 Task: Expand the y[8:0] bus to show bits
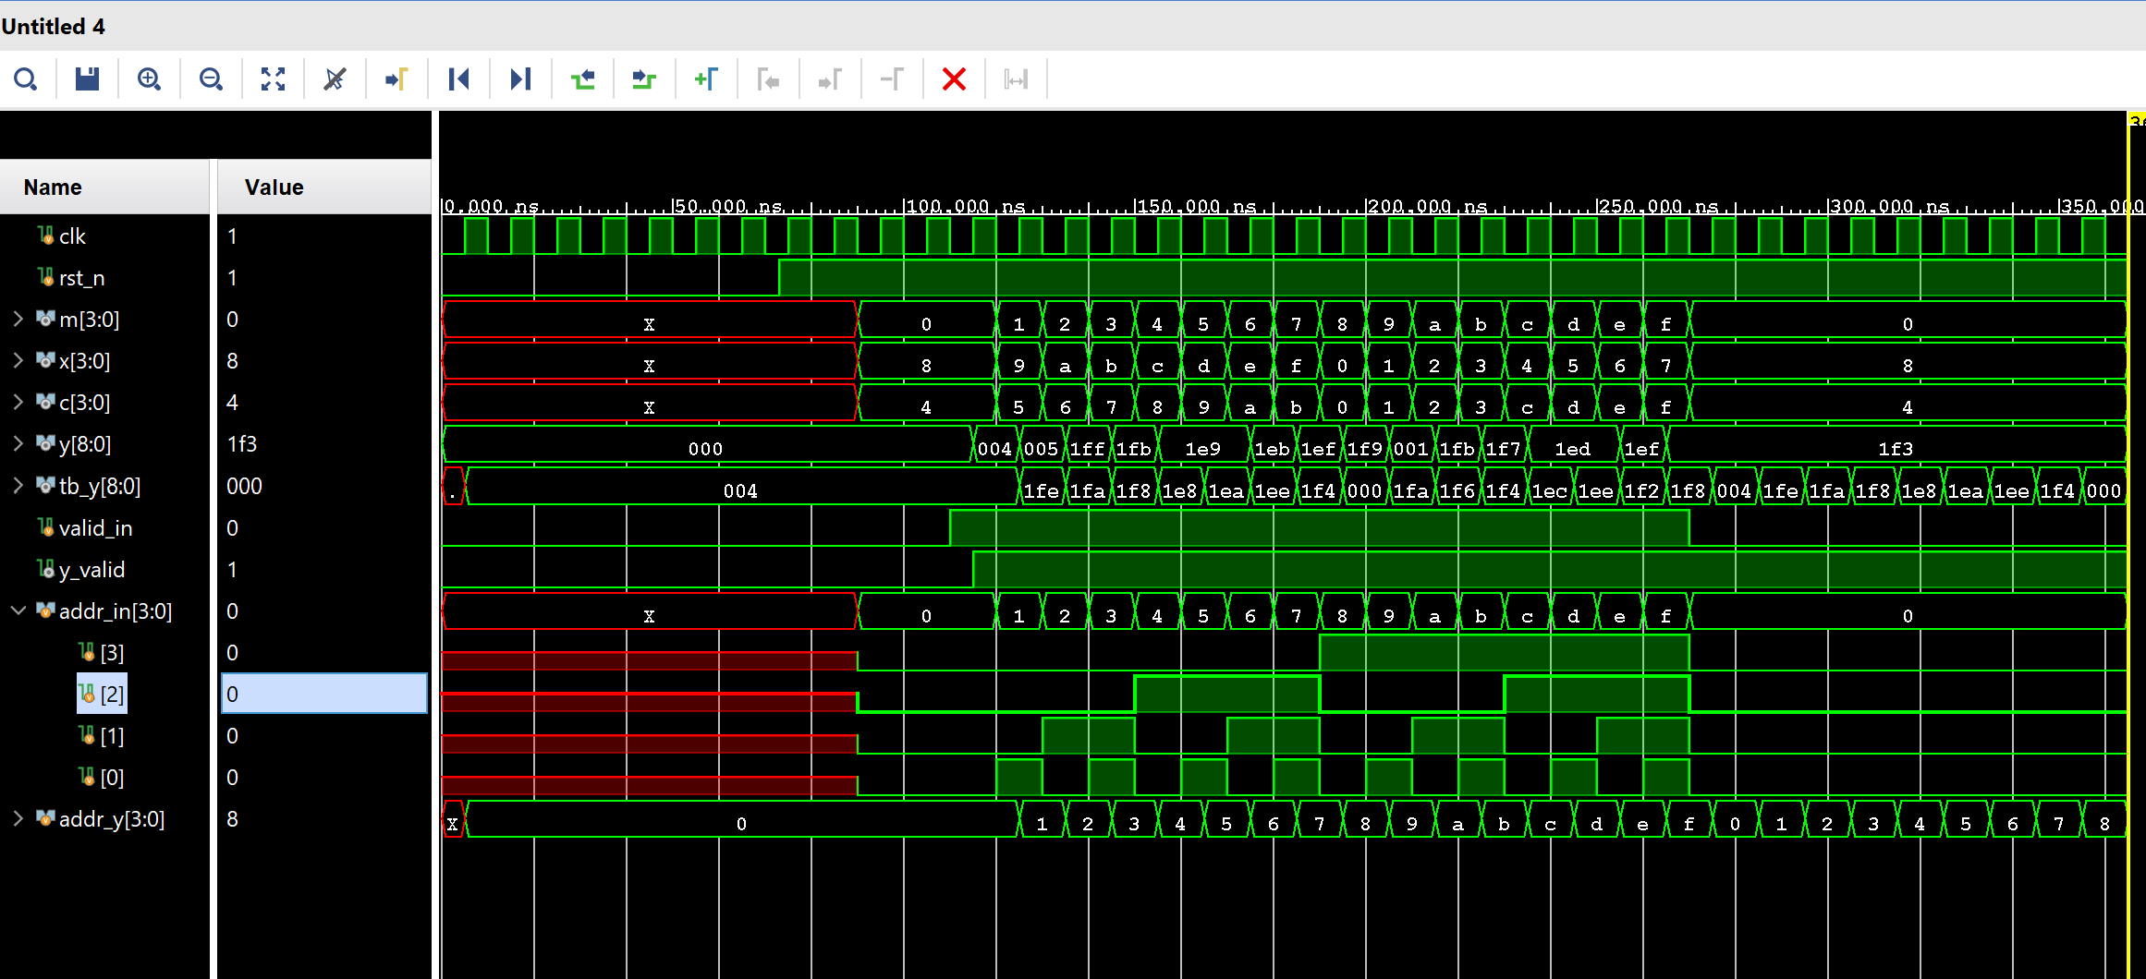pyautogui.click(x=18, y=443)
